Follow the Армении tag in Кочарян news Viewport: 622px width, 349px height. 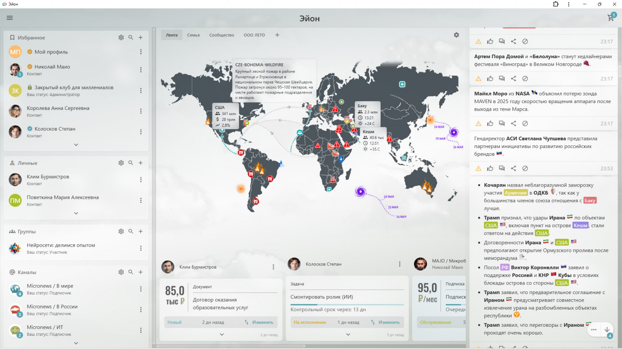click(516, 193)
